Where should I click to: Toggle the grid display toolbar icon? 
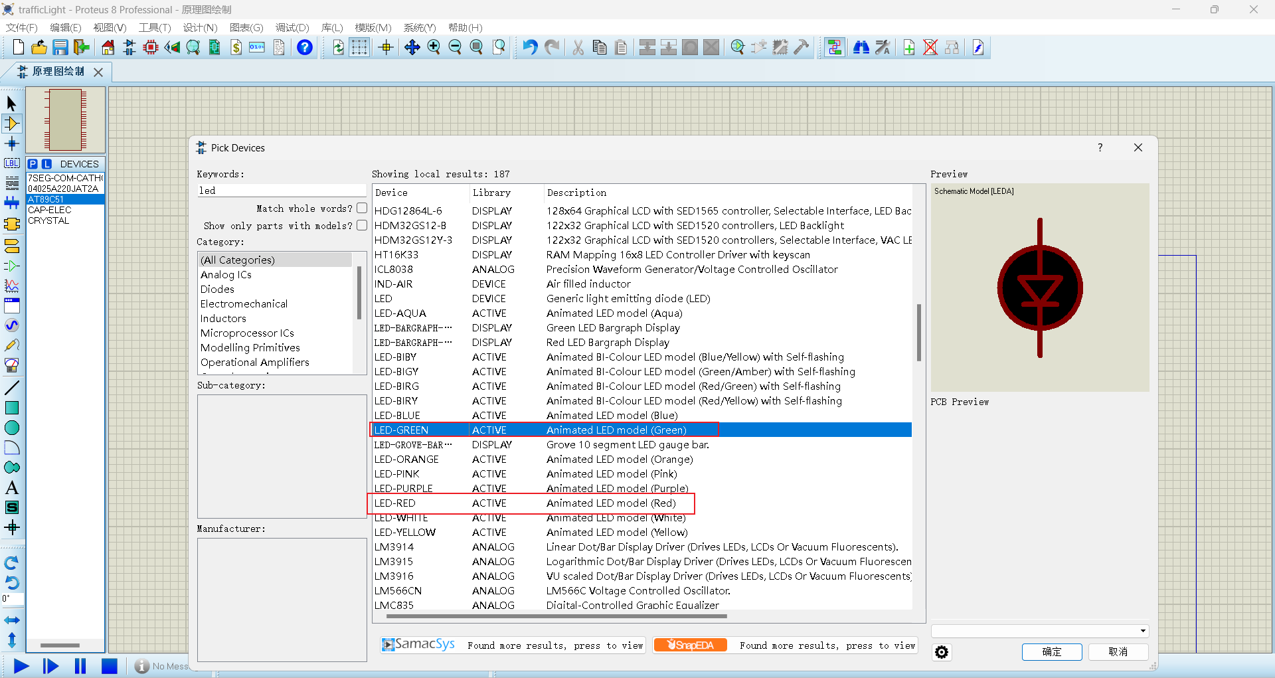(359, 47)
